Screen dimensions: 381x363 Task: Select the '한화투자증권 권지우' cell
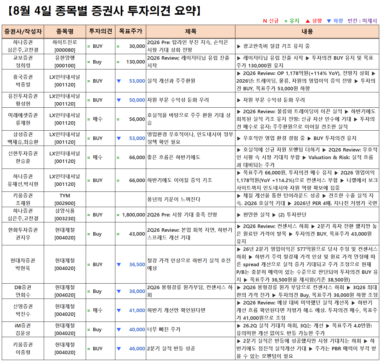(23, 234)
